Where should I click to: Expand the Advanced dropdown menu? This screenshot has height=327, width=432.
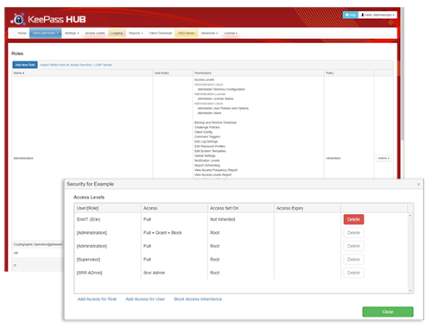(x=209, y=33)
